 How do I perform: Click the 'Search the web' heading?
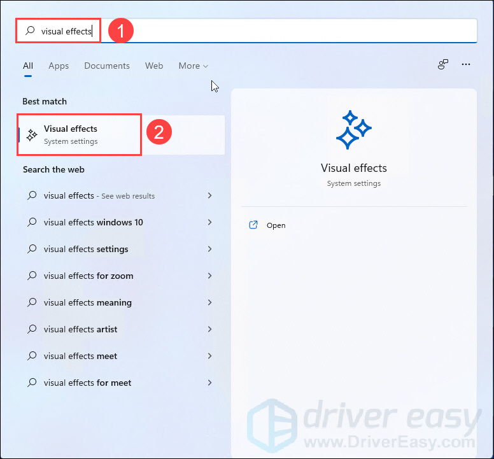53,169
